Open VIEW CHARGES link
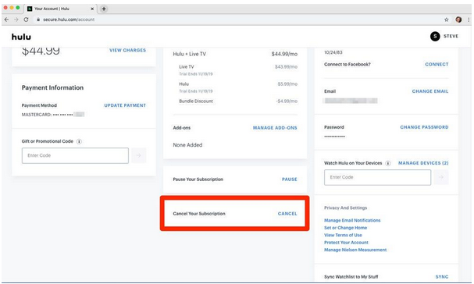Viewport: 474px width, 284px height. (127, 50)
